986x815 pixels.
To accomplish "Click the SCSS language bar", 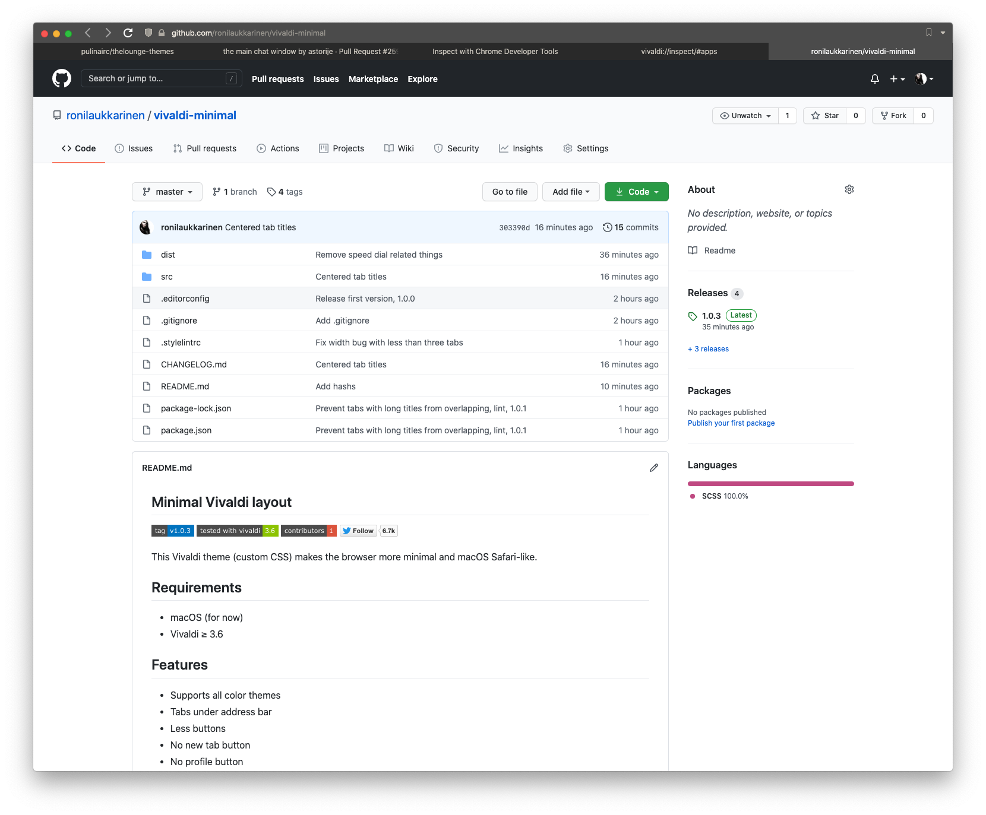I will pyautogui.click(x=771, y=484).
